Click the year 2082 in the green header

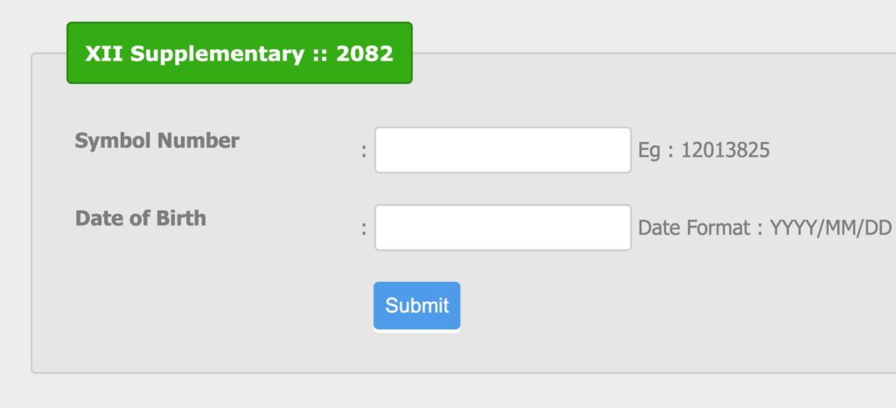[365, 53]
